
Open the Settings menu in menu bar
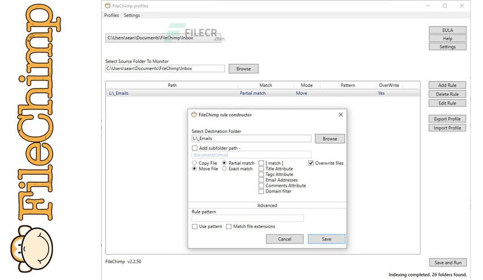click(132, 15)
